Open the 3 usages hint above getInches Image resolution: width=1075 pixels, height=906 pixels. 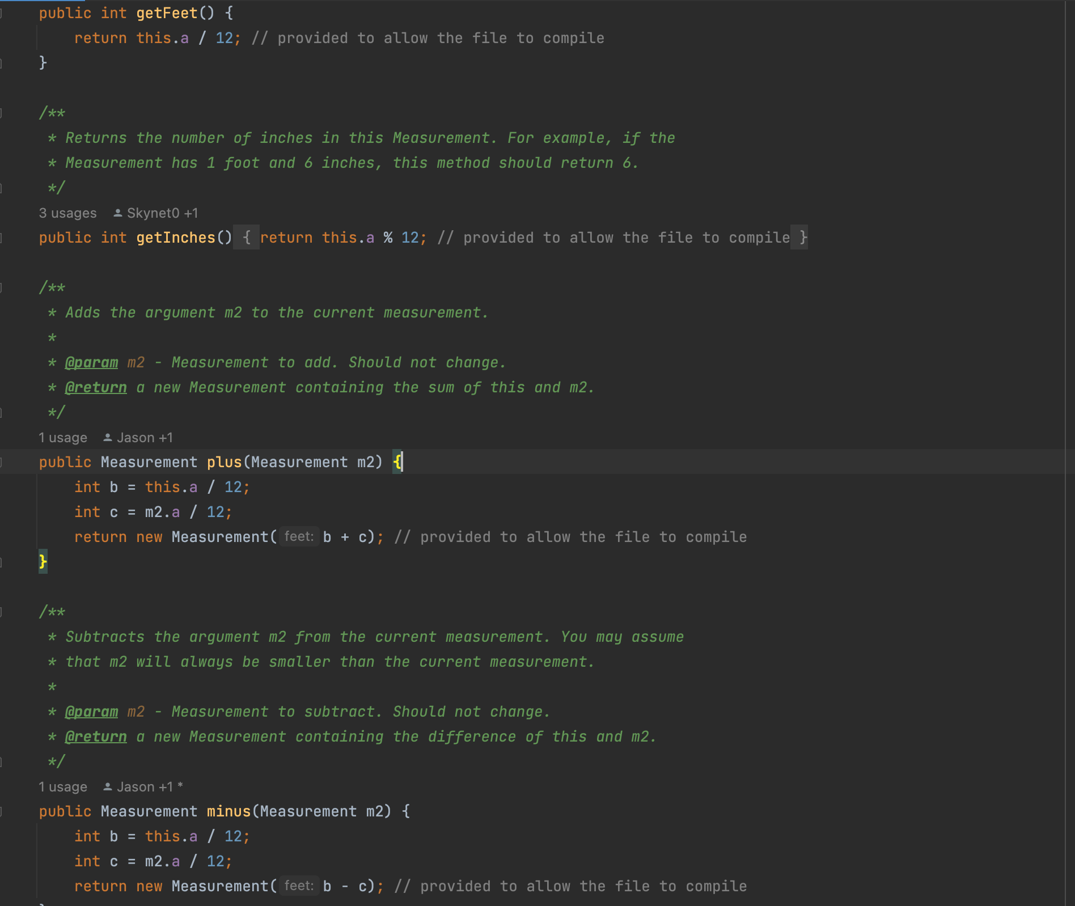67,213
